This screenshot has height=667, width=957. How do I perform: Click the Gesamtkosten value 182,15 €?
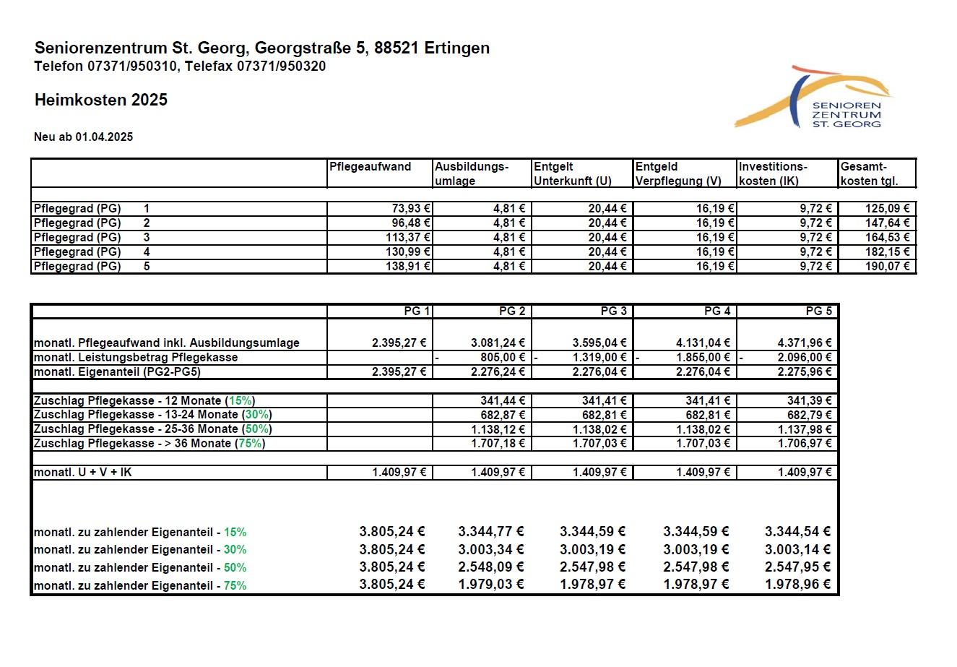[888, 252]
